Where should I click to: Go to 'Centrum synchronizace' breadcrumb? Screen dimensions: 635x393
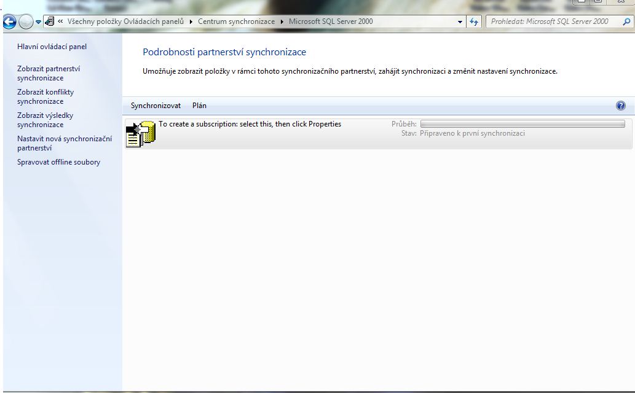tap(236, 21)
